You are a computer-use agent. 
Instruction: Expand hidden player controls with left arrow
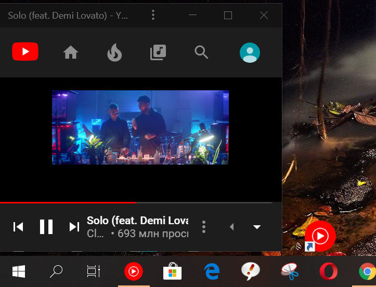[231, 227]
